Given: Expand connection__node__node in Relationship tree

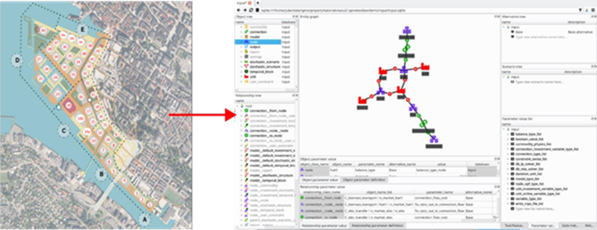Looking at the screenshot, I should [x=242, y=130].
